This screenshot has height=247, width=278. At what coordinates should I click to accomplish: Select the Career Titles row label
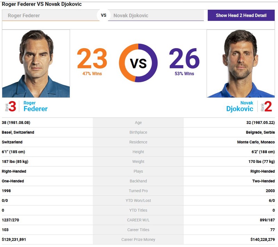pyautogui.click(x=138, y=230)
